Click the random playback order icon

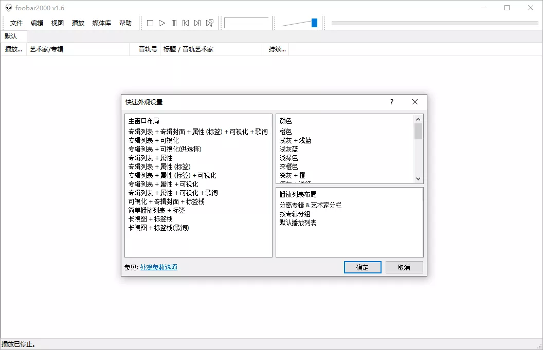(210, 23)
